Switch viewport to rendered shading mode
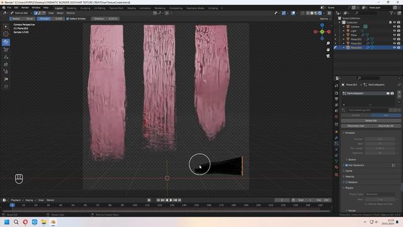The height and width of the screenshot is (227, 403). [x=320, y=13]
